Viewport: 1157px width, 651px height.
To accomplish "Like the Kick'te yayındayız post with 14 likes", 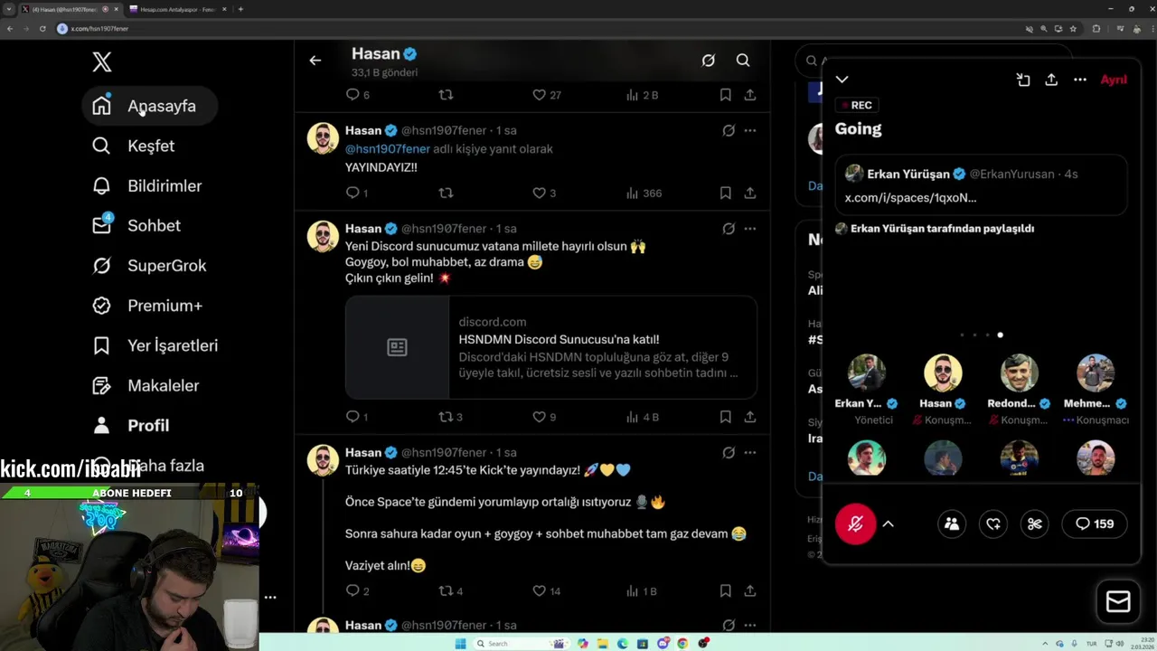I will 545,590.
